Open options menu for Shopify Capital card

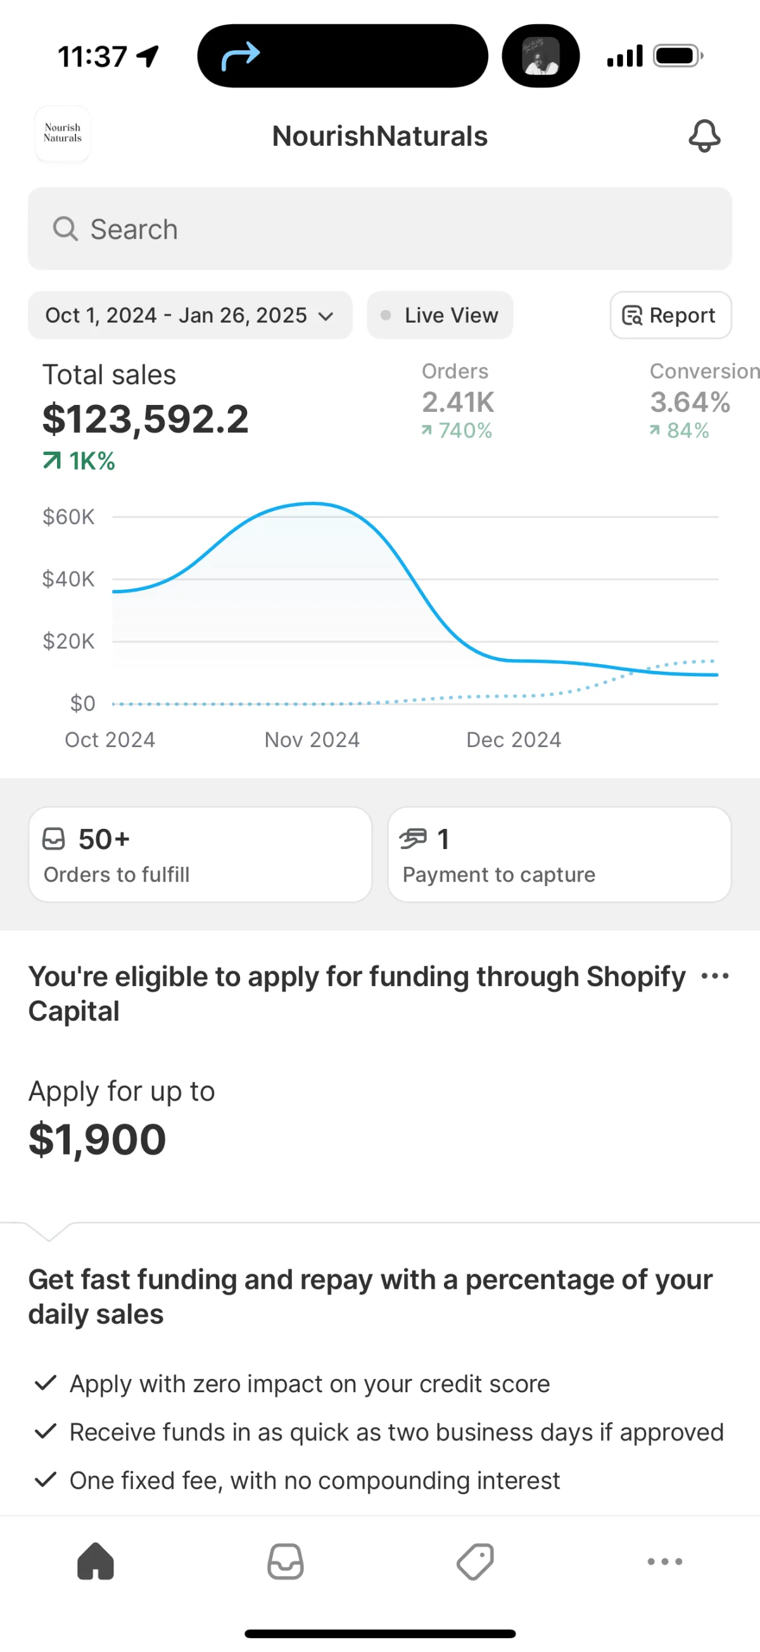coord(714,976)
